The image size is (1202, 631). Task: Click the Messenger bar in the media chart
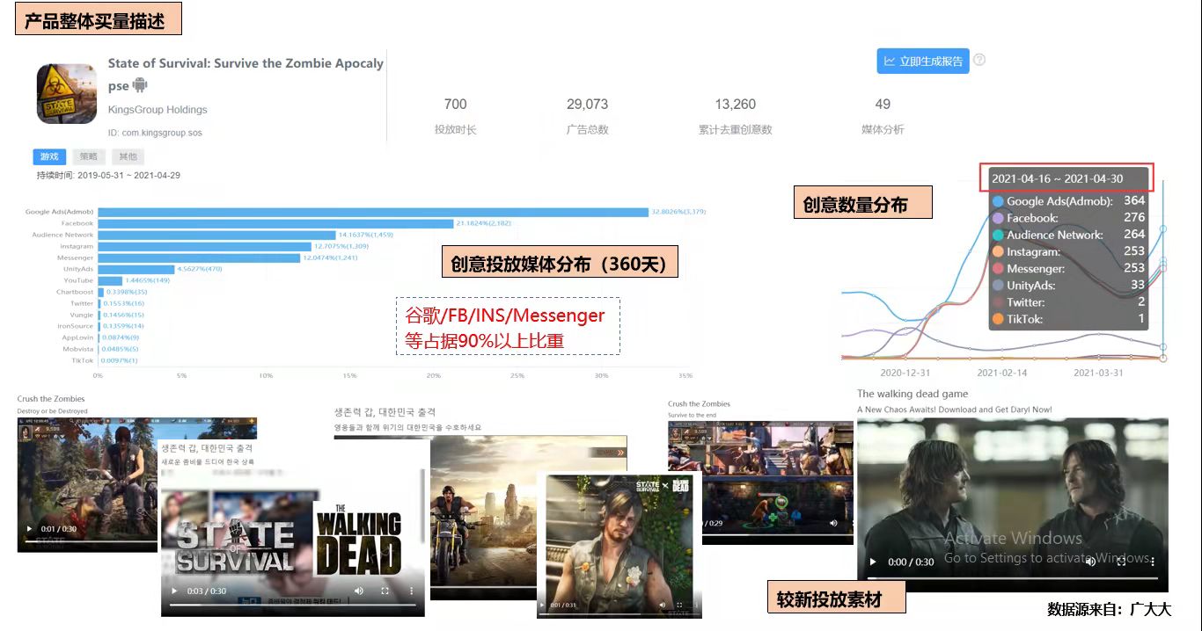point(199,257)
